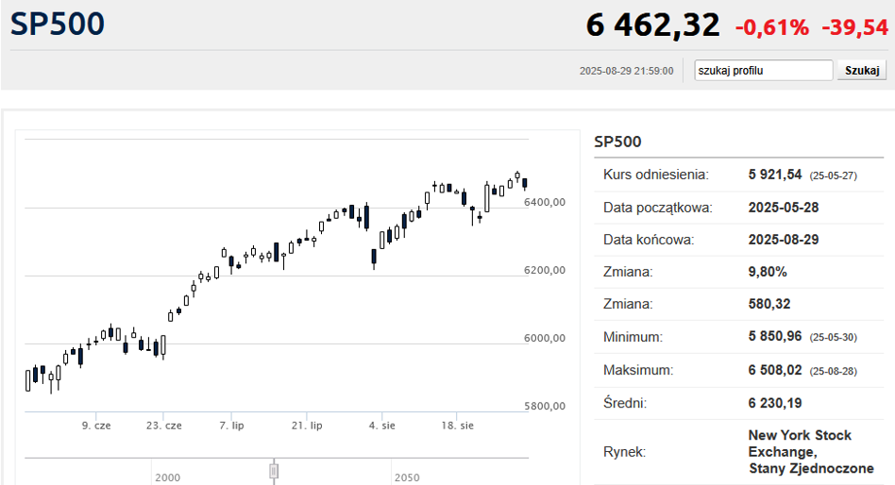
Task: Click the Data początkowa value 2025-05-28
Action: (783, 208)
